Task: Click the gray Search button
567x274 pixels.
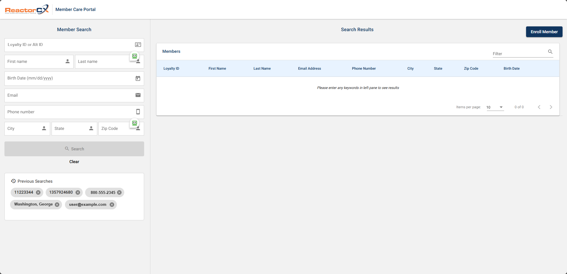Action: point(74,149)
